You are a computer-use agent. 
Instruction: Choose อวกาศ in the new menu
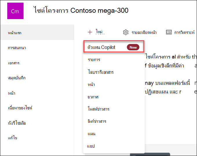click(x=114, y=97)
